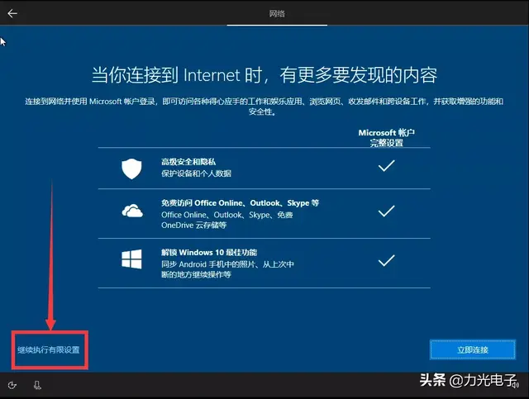Go back with the arrow icon
The width and height of the screenshot is (529, 399).
(x=12, y=13)
